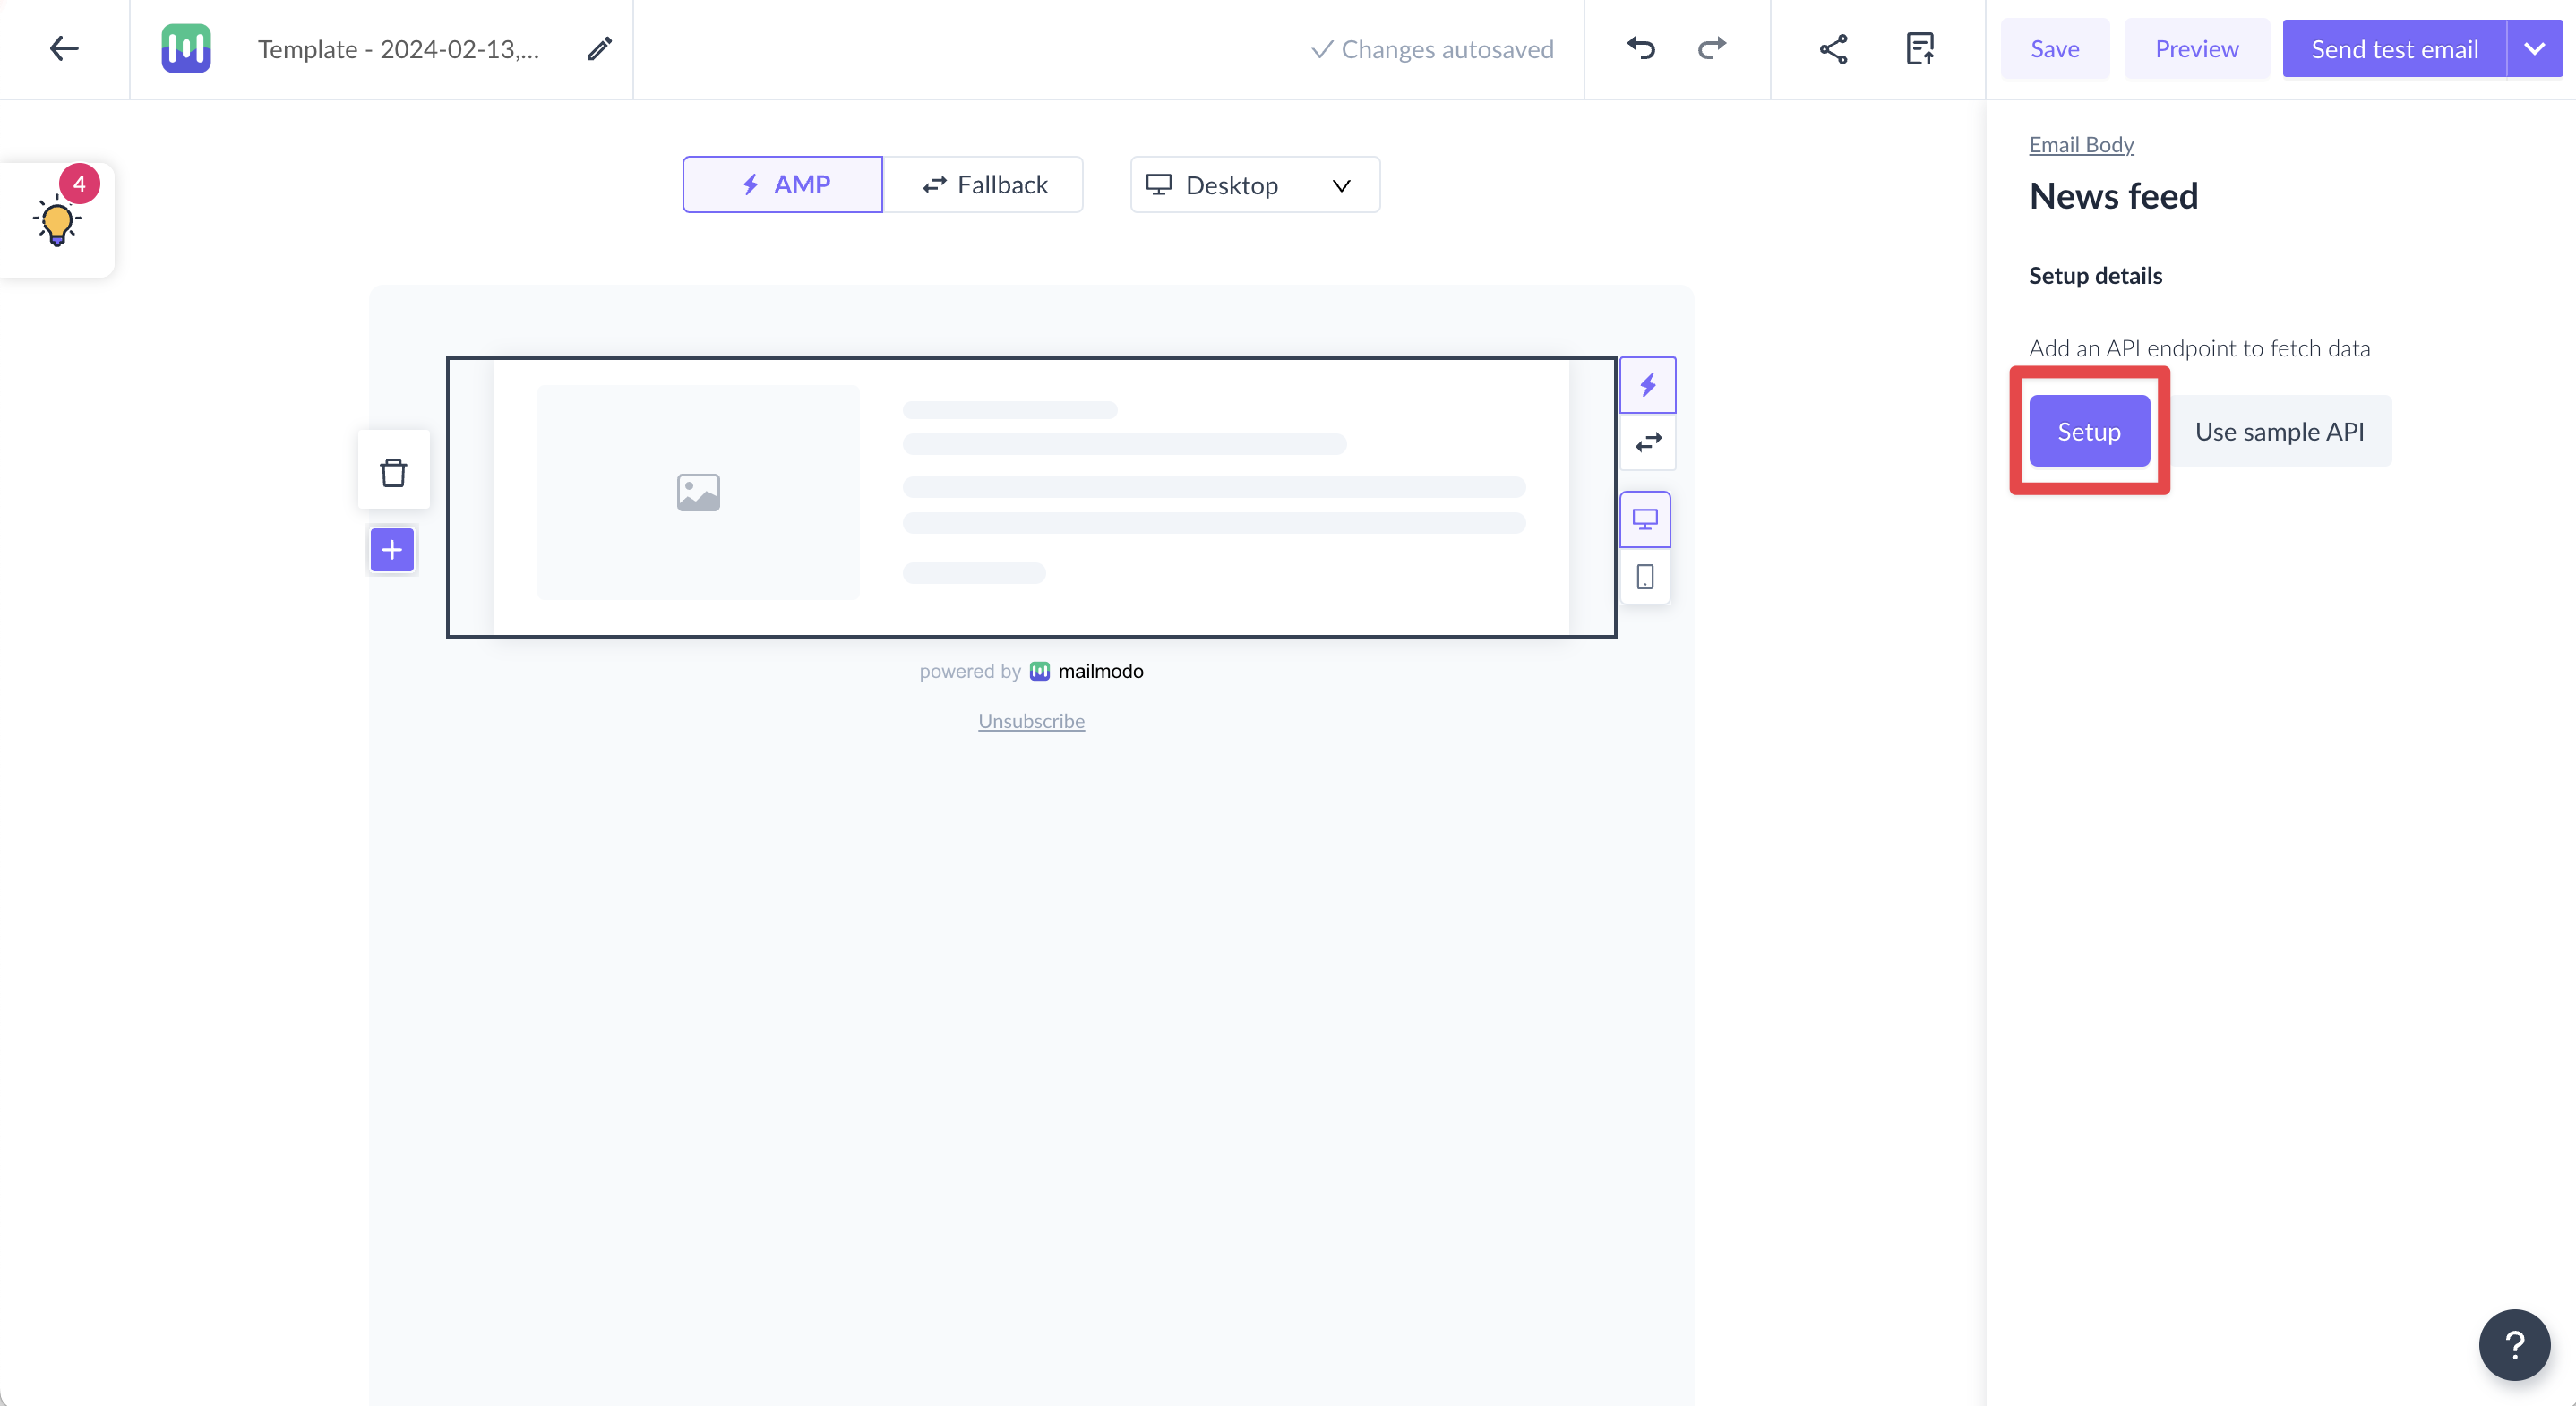This screenshot has width=2576, height=1406.
Task: Click the desktop preview icon
Action: tap(1646, 519)
